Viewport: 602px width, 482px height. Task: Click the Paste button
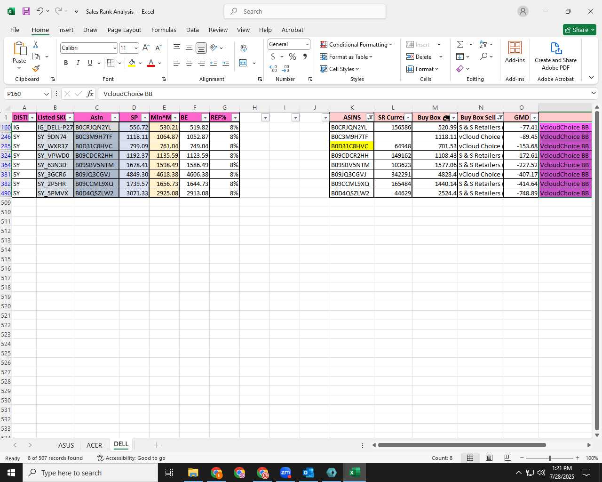tap(19, 55)
